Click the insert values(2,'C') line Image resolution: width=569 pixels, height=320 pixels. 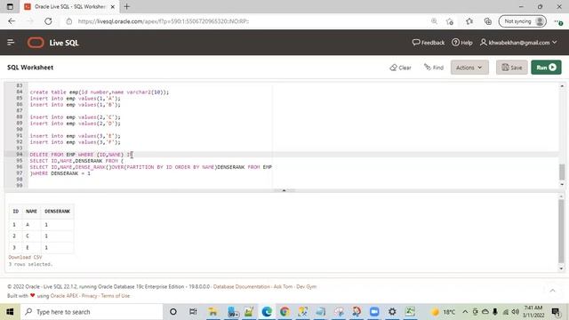point(75,117)
